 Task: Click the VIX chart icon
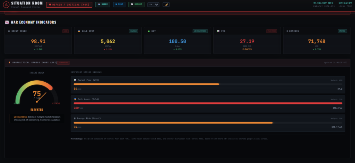pos(218,31)
